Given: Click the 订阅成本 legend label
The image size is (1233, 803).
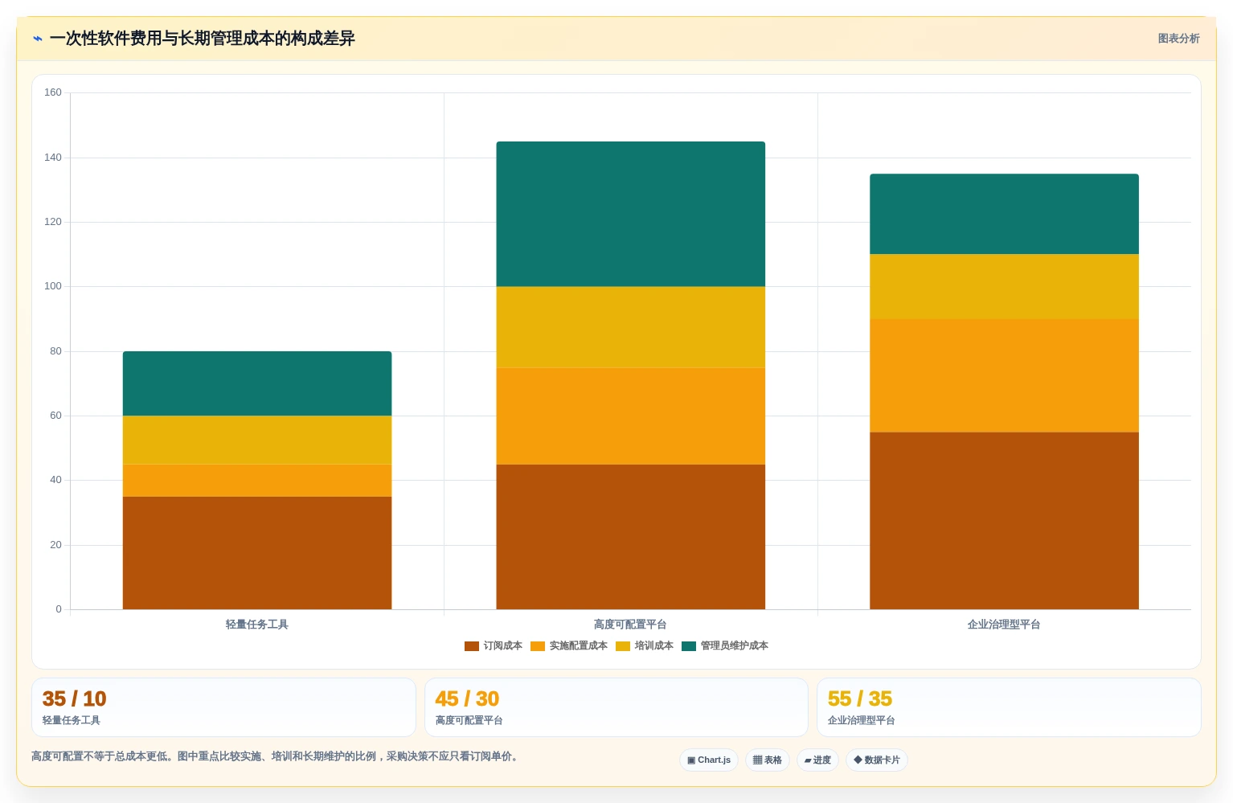Looking at the screenshot, I should click(503, 646).
